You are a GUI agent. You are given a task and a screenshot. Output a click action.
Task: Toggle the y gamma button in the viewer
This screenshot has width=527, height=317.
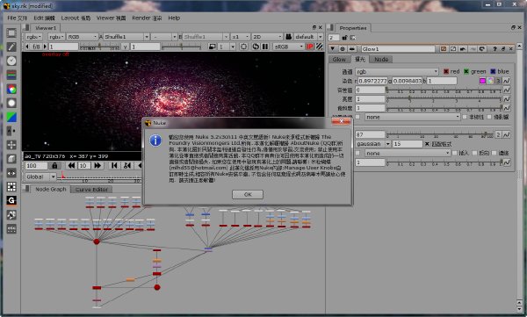tap(125, 47)
